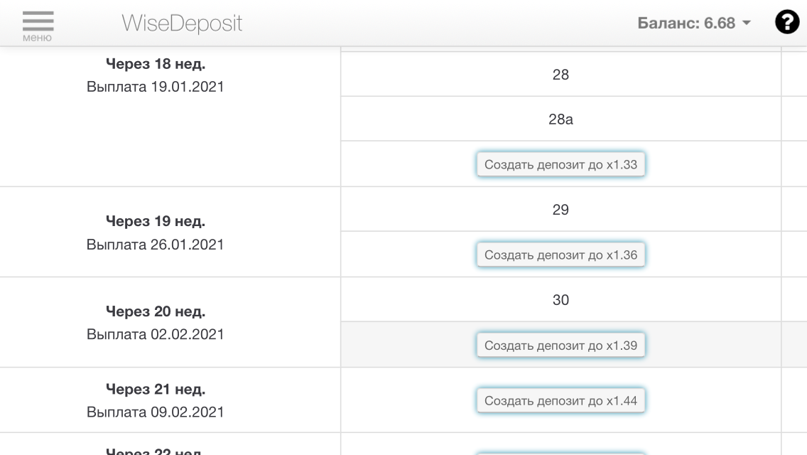Screen dimensions: 807x455
Task: Click the WiseDeposit logo text
Action: pyautogui.click(x=182, y=23)
